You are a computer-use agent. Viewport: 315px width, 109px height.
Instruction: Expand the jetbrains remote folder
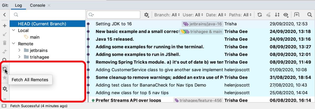pos(20,50)
